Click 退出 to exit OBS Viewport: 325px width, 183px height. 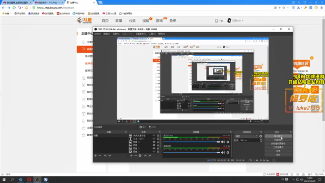tap(278, 155)
